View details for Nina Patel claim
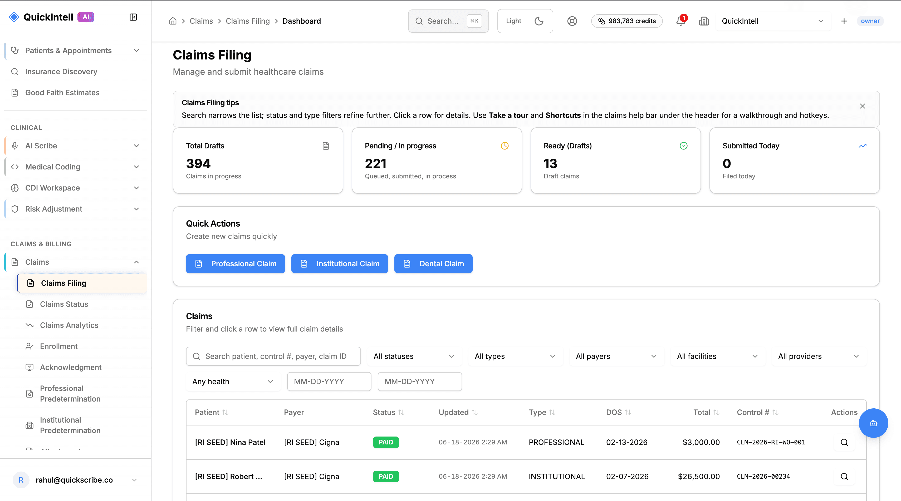The height and width of the screenshot is (501, 901). tap(844, 442)
